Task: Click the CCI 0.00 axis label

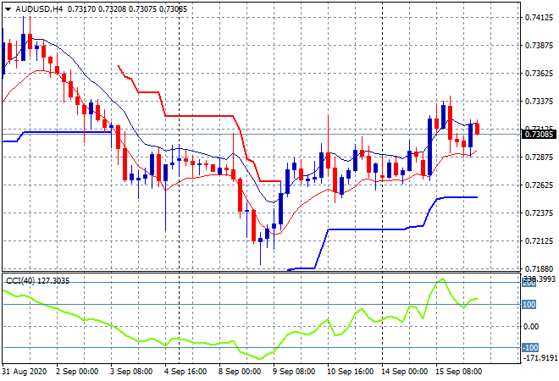Action: [531, 327]
